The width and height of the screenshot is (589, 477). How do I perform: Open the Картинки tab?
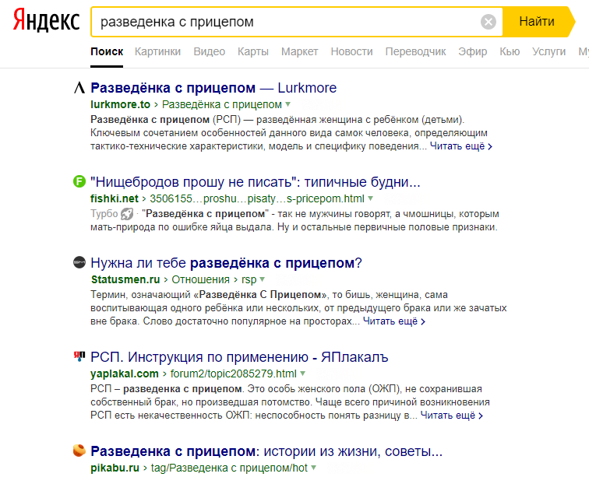click(x=157, y=51)
